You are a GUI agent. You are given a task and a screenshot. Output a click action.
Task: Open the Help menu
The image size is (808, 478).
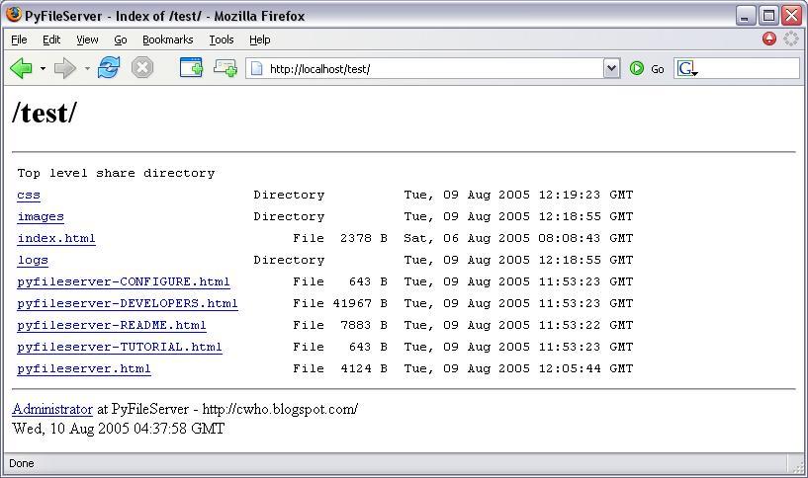click(260, 40)
